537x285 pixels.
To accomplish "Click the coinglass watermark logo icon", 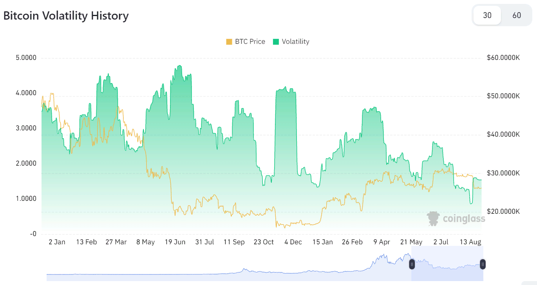I will tap(433, 218).
